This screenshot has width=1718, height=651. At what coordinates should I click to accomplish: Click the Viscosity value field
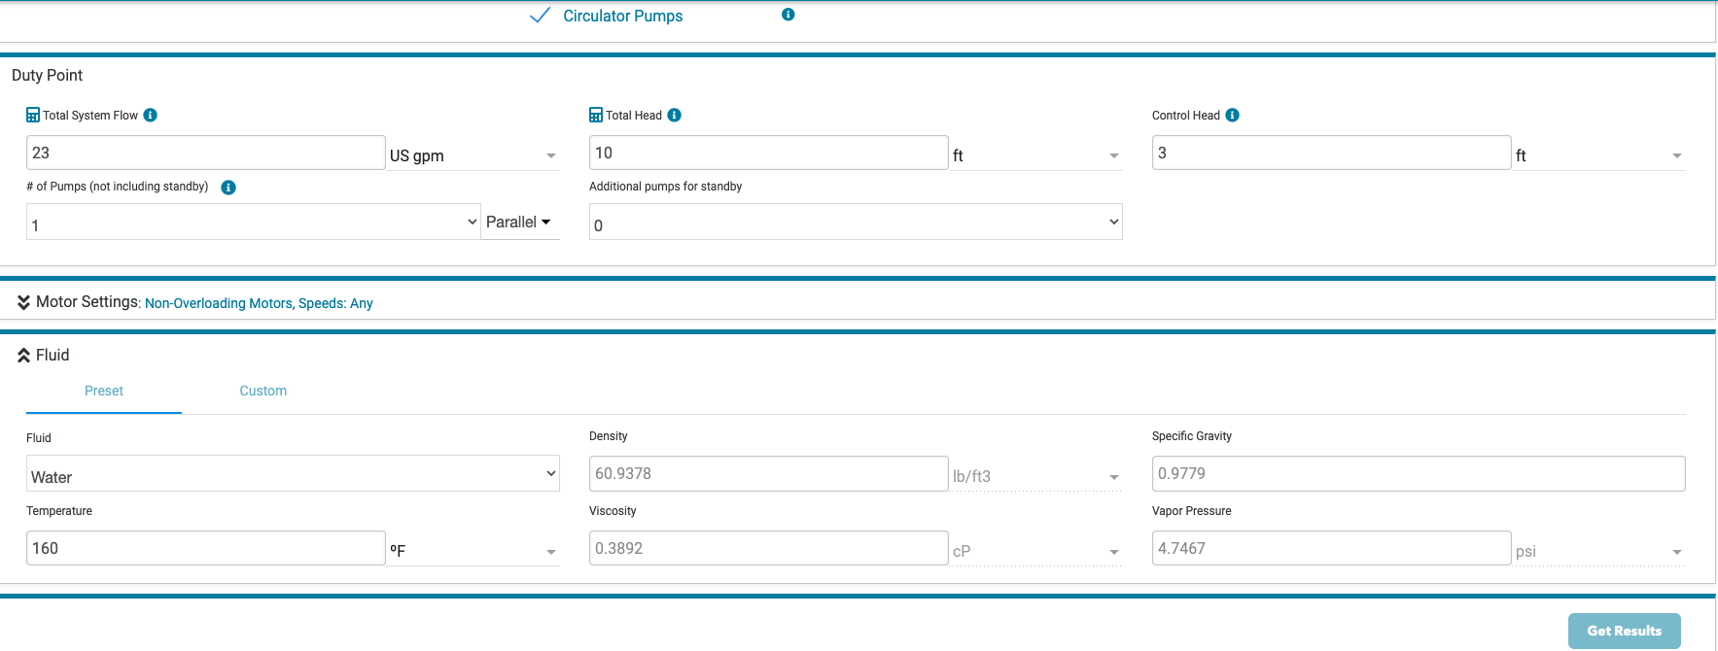769,548
